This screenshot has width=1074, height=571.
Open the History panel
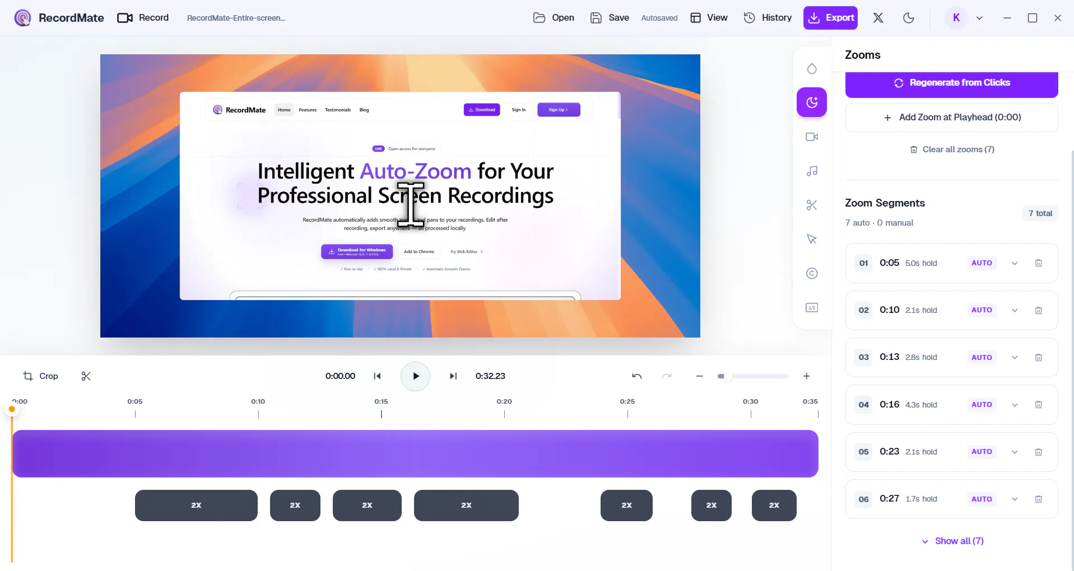point(768,18)
